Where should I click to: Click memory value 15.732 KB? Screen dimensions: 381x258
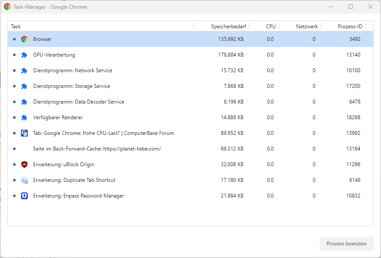point(232,70)
